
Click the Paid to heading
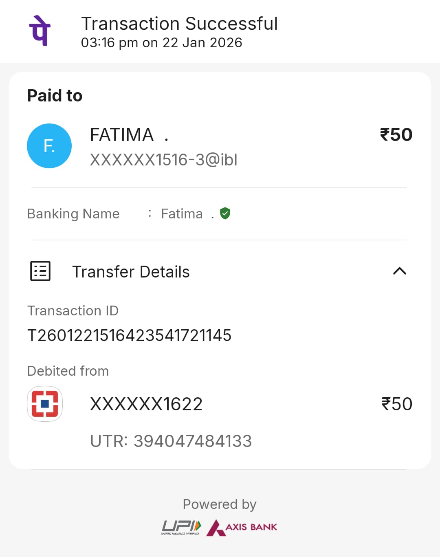click(x=55, y=96)
